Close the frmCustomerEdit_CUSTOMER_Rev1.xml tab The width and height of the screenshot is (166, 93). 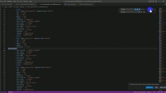pos(62,4)
